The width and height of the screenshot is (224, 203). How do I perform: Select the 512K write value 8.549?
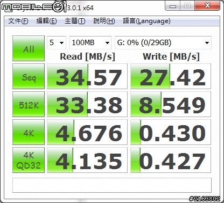pos(171,104)
